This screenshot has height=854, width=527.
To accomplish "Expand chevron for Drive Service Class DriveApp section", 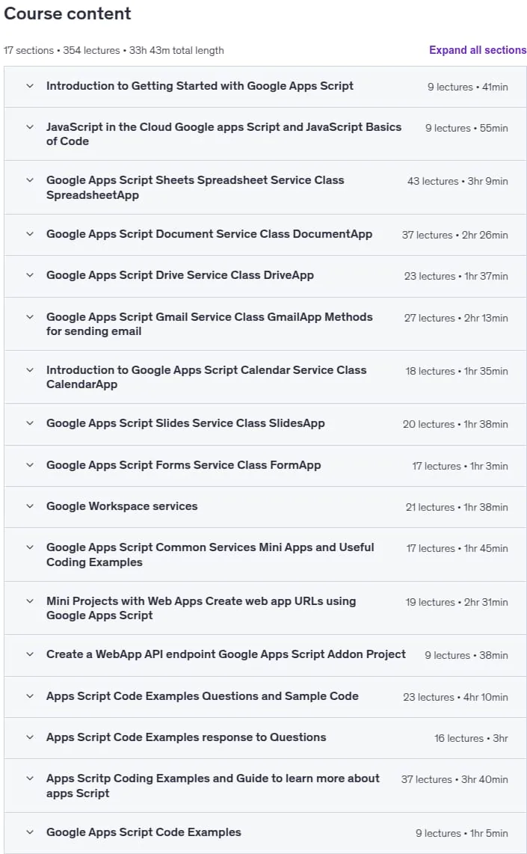I will click(x=30, y=275).
